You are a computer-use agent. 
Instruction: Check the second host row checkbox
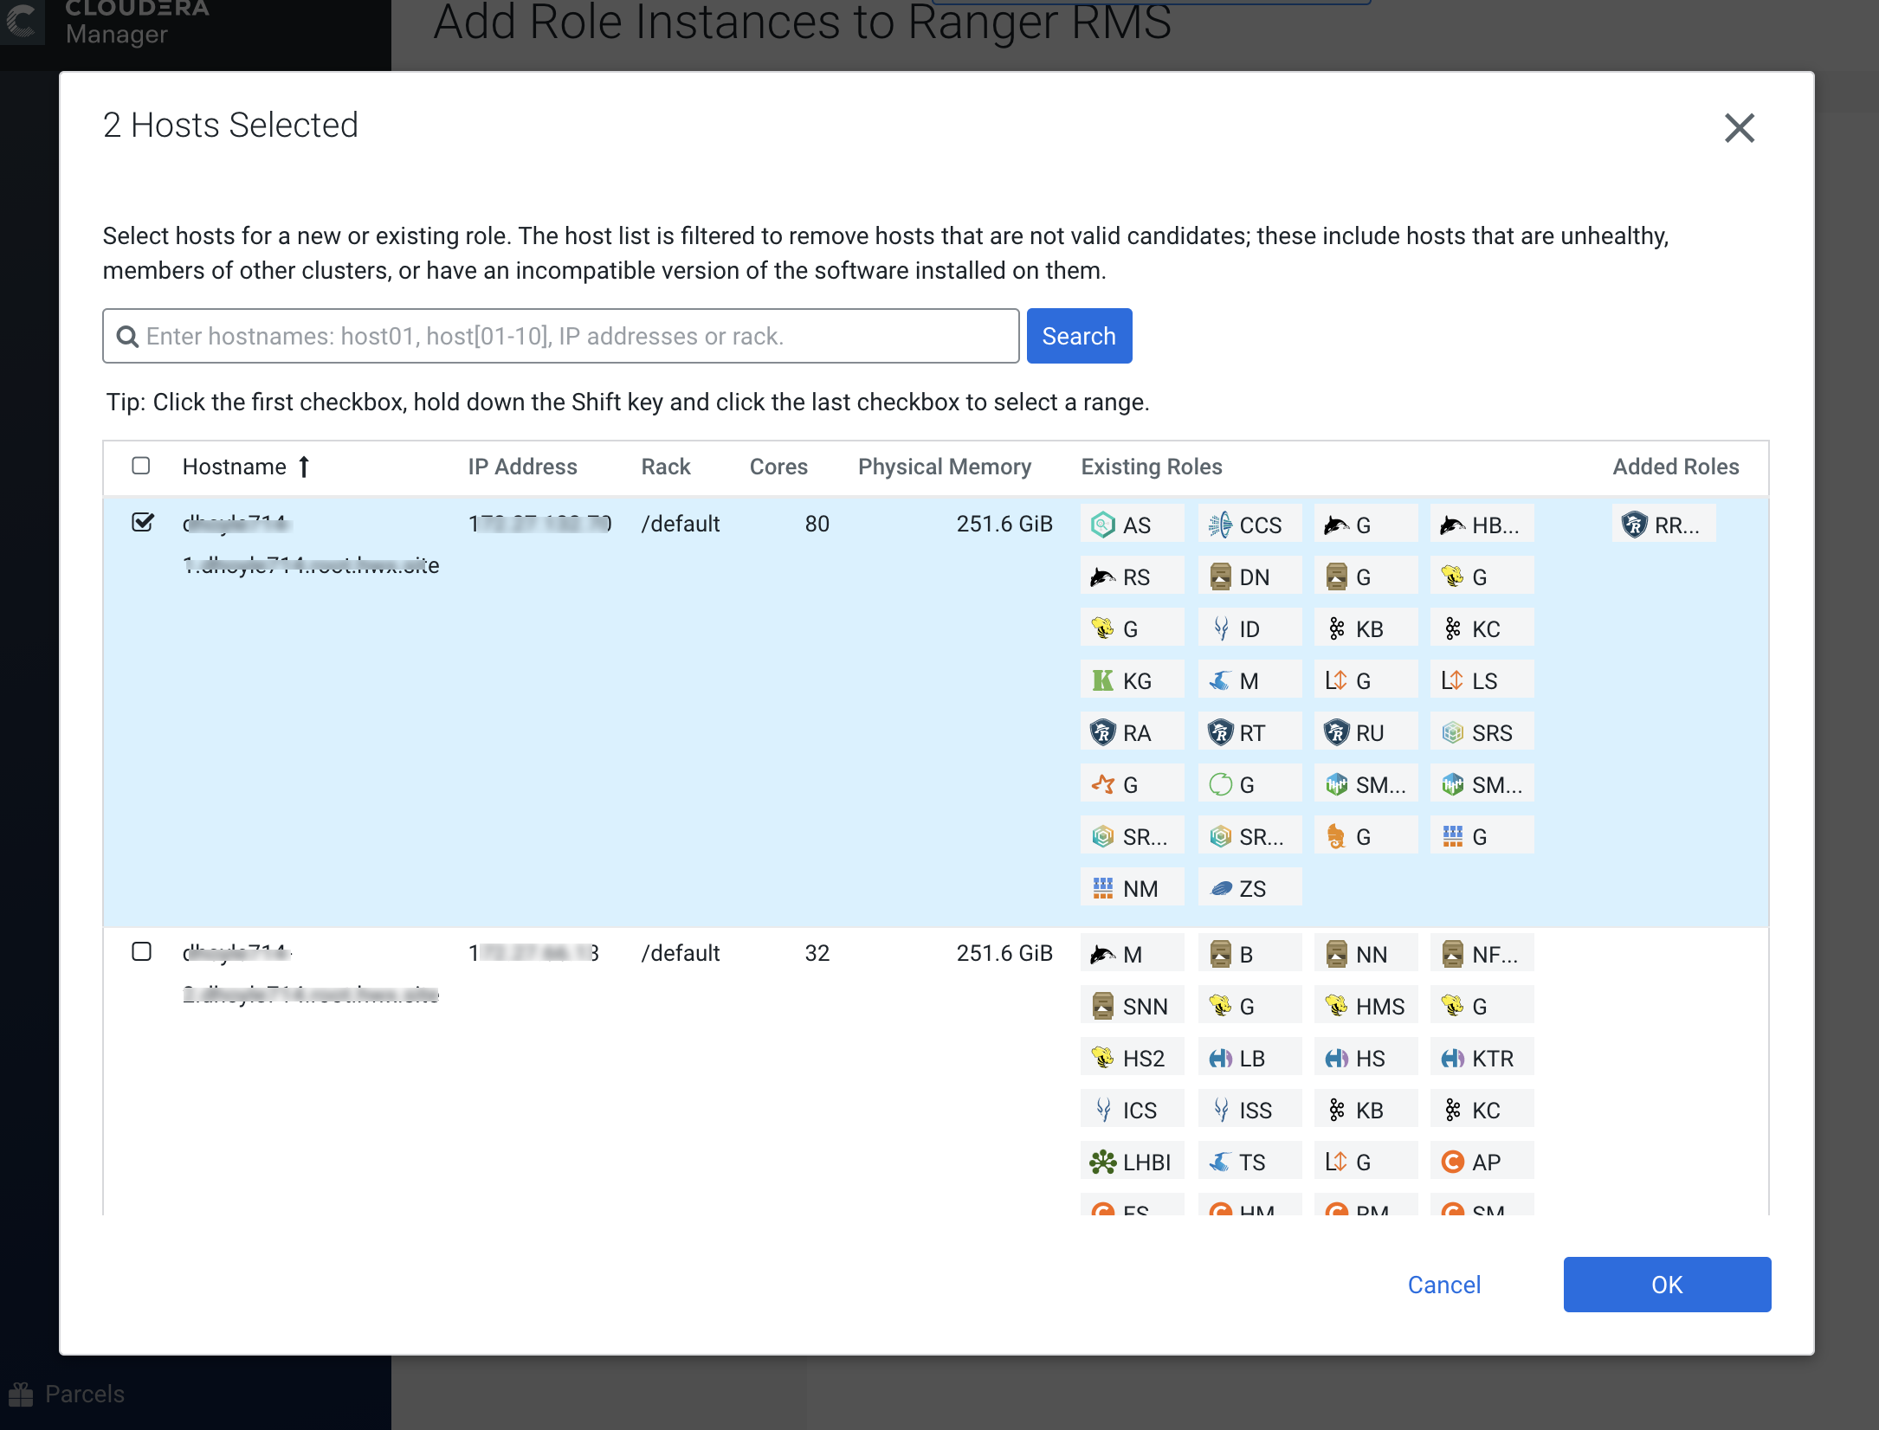point(141,951)
